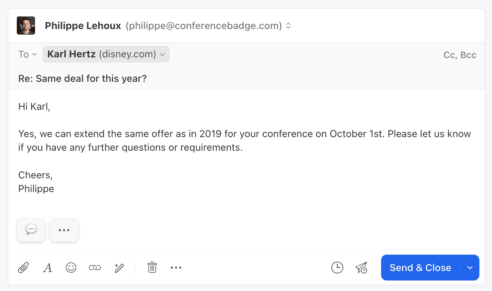This screenshot has height=291, width=492.
Task: Open the To field type dropdown
Action: (x=28, y=55)
